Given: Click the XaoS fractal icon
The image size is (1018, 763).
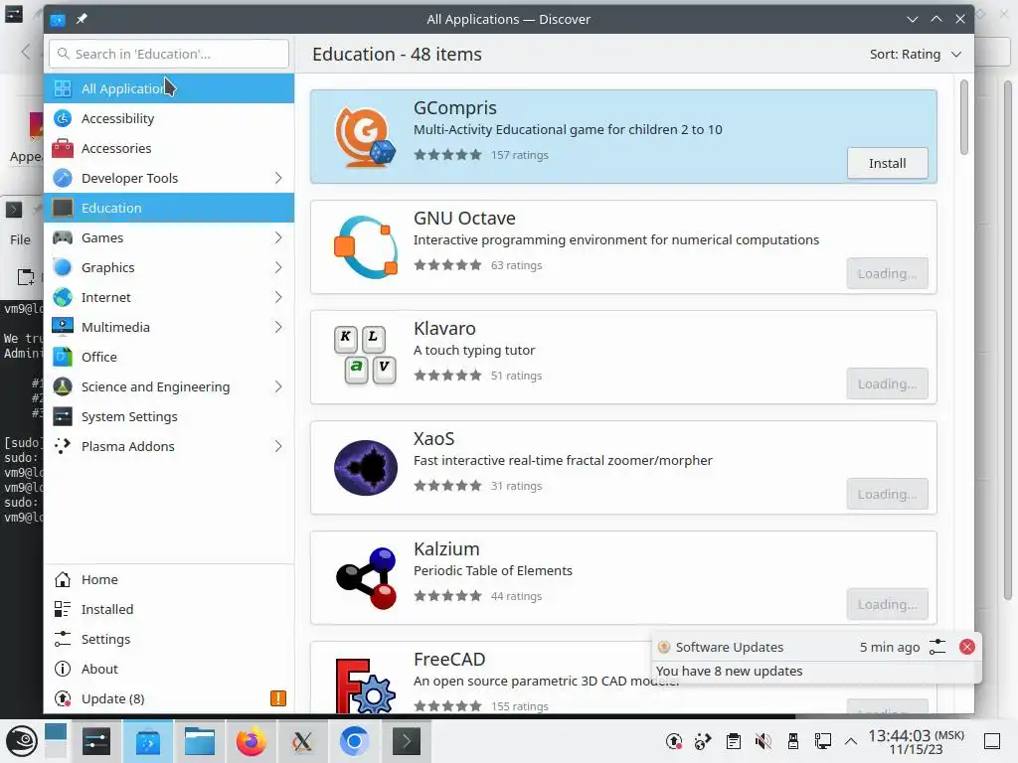Looking at the screenshot, I should (366, 468).
